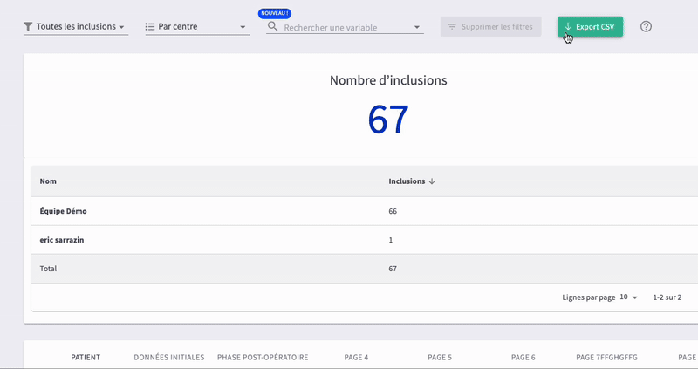Open the PHASE POST-OPÉRATOIRE tab
Screen dimensions: 698x369
click(x=263, y=358)
